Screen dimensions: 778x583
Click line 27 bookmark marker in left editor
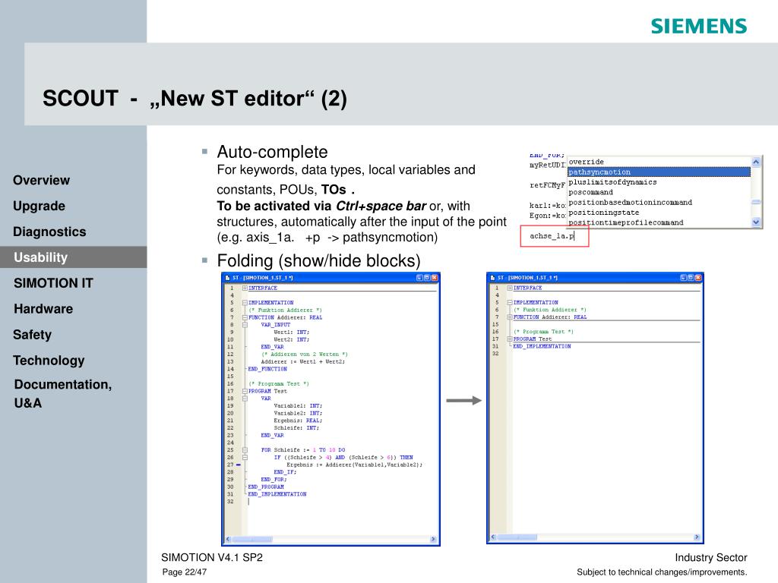coord(239,465)
